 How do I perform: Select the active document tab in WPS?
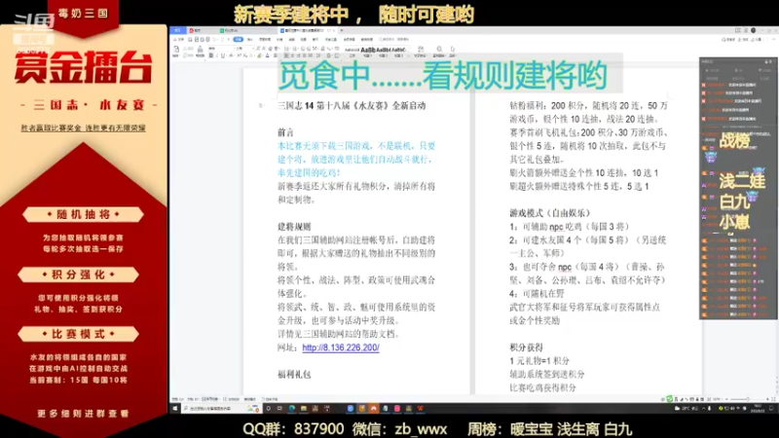[306, 31]
